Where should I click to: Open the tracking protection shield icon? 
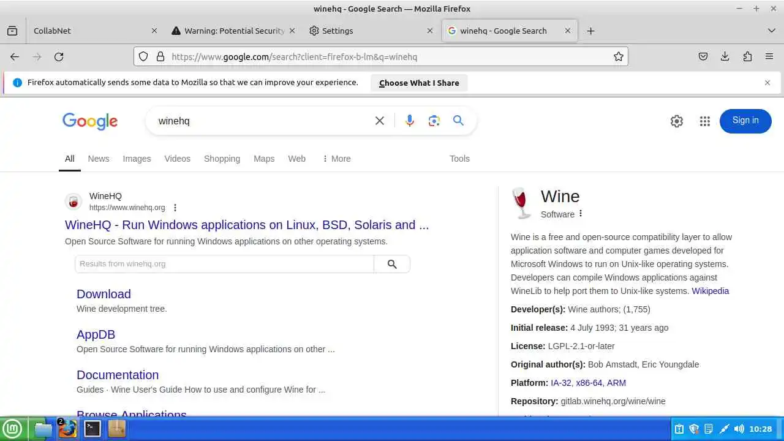click(143, 56)
